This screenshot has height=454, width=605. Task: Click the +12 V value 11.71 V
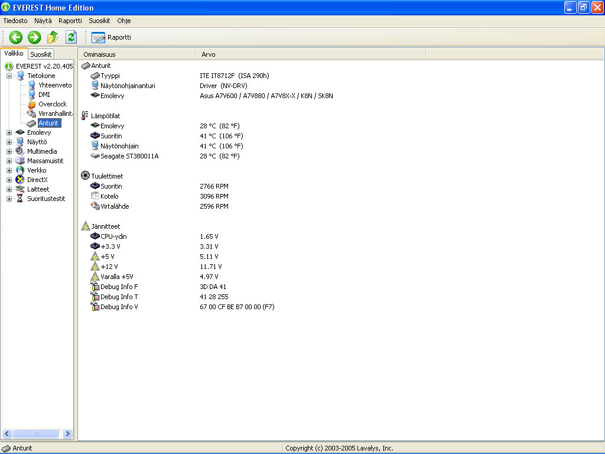[211, 267]
